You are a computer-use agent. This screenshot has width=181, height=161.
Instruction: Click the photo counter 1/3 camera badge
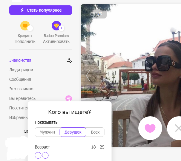[96, 14]
